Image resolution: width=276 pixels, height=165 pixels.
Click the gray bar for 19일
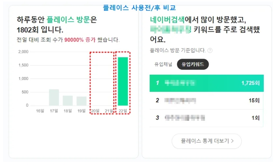pos(81,101)
